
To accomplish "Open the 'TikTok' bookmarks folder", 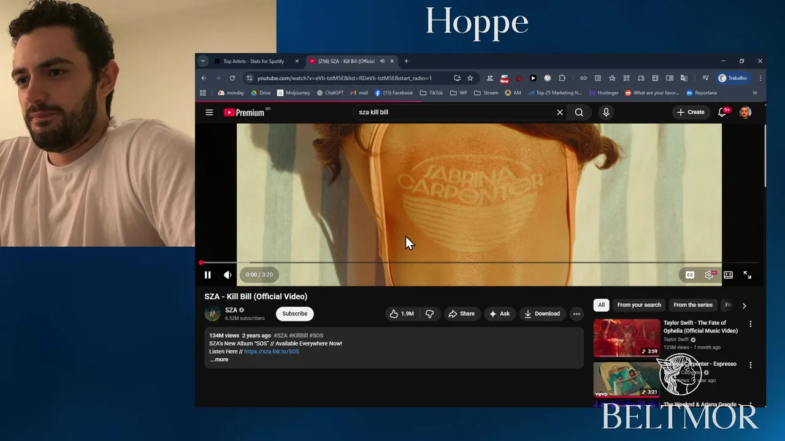I will click(x=432, y=93).
